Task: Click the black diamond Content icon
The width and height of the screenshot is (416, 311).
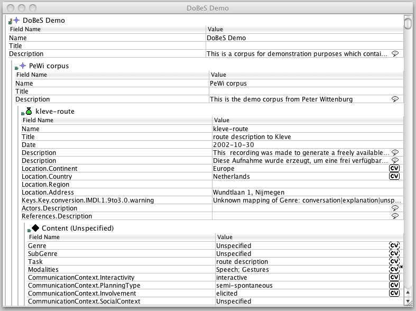Action: click(35, 228)
